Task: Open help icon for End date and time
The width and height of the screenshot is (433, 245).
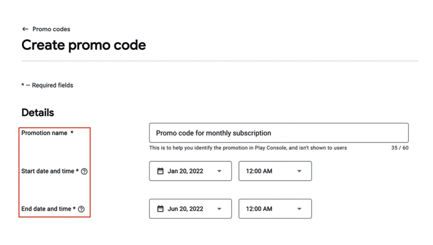Action: click(81, 209)
